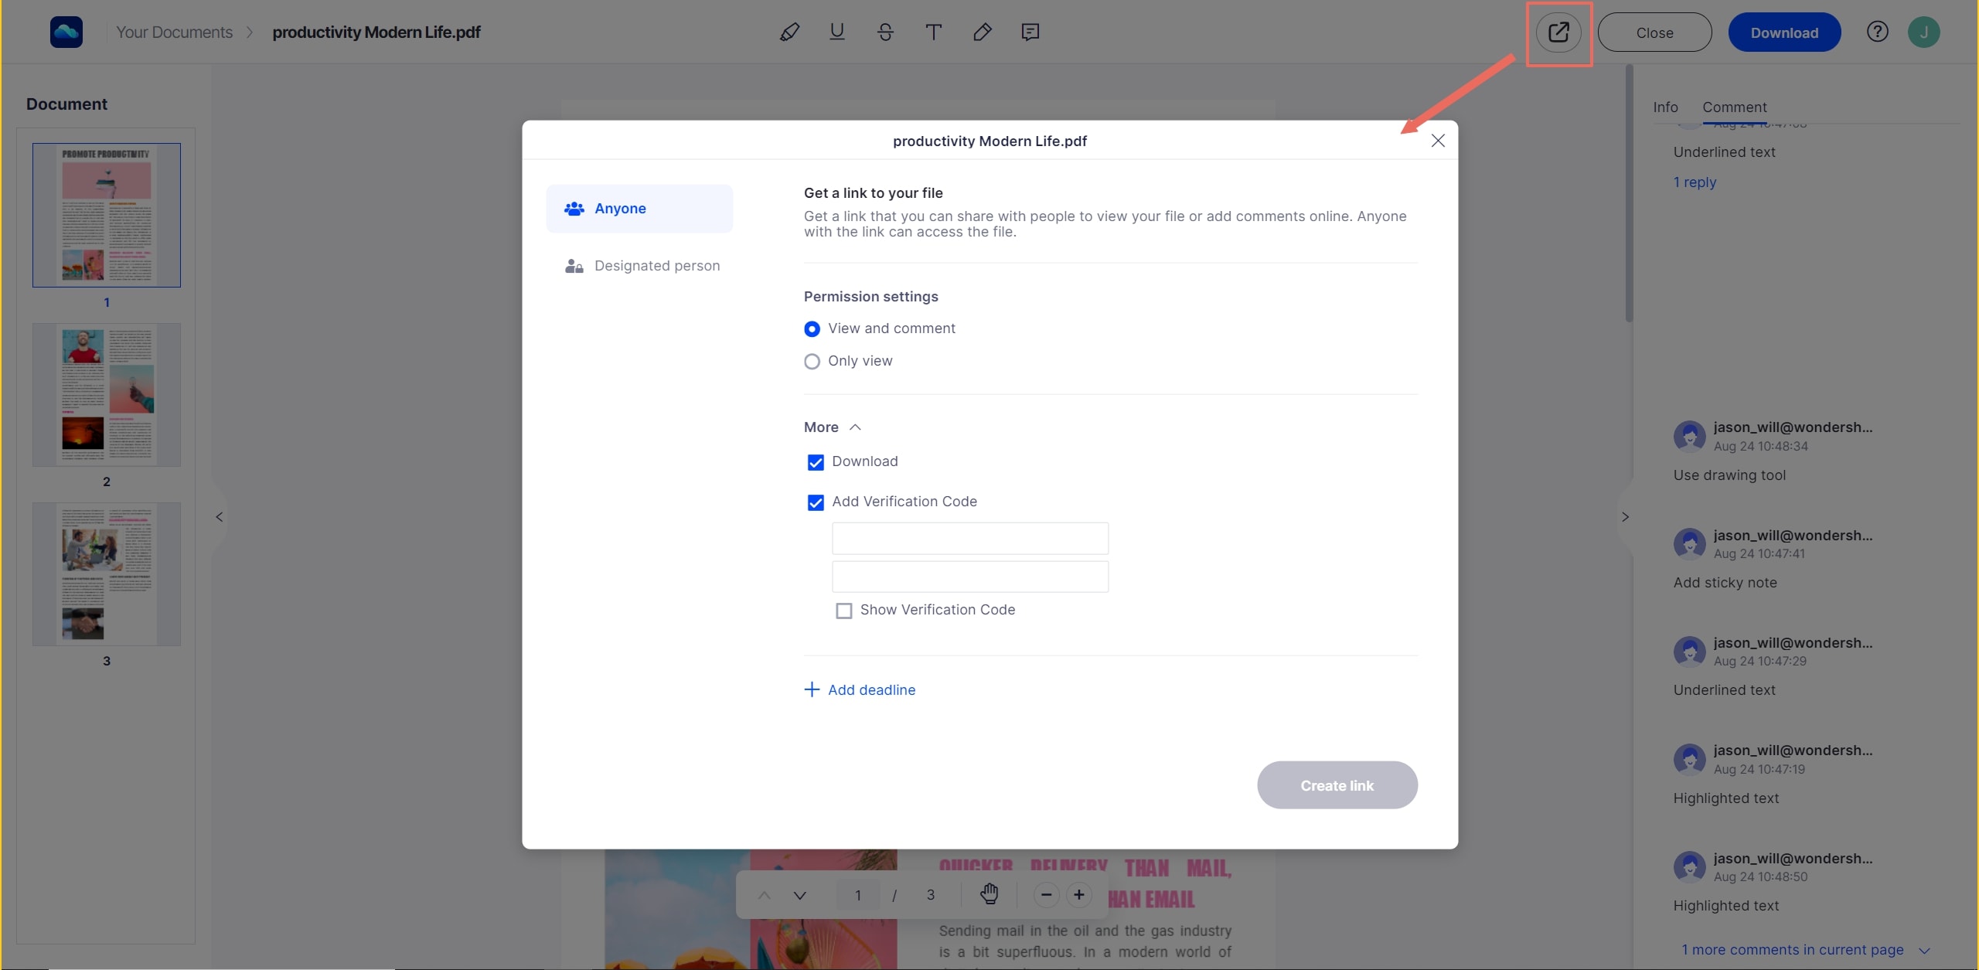Click the Download button in header
This screenshot has width=1979, height=970.
(1784, 32)
